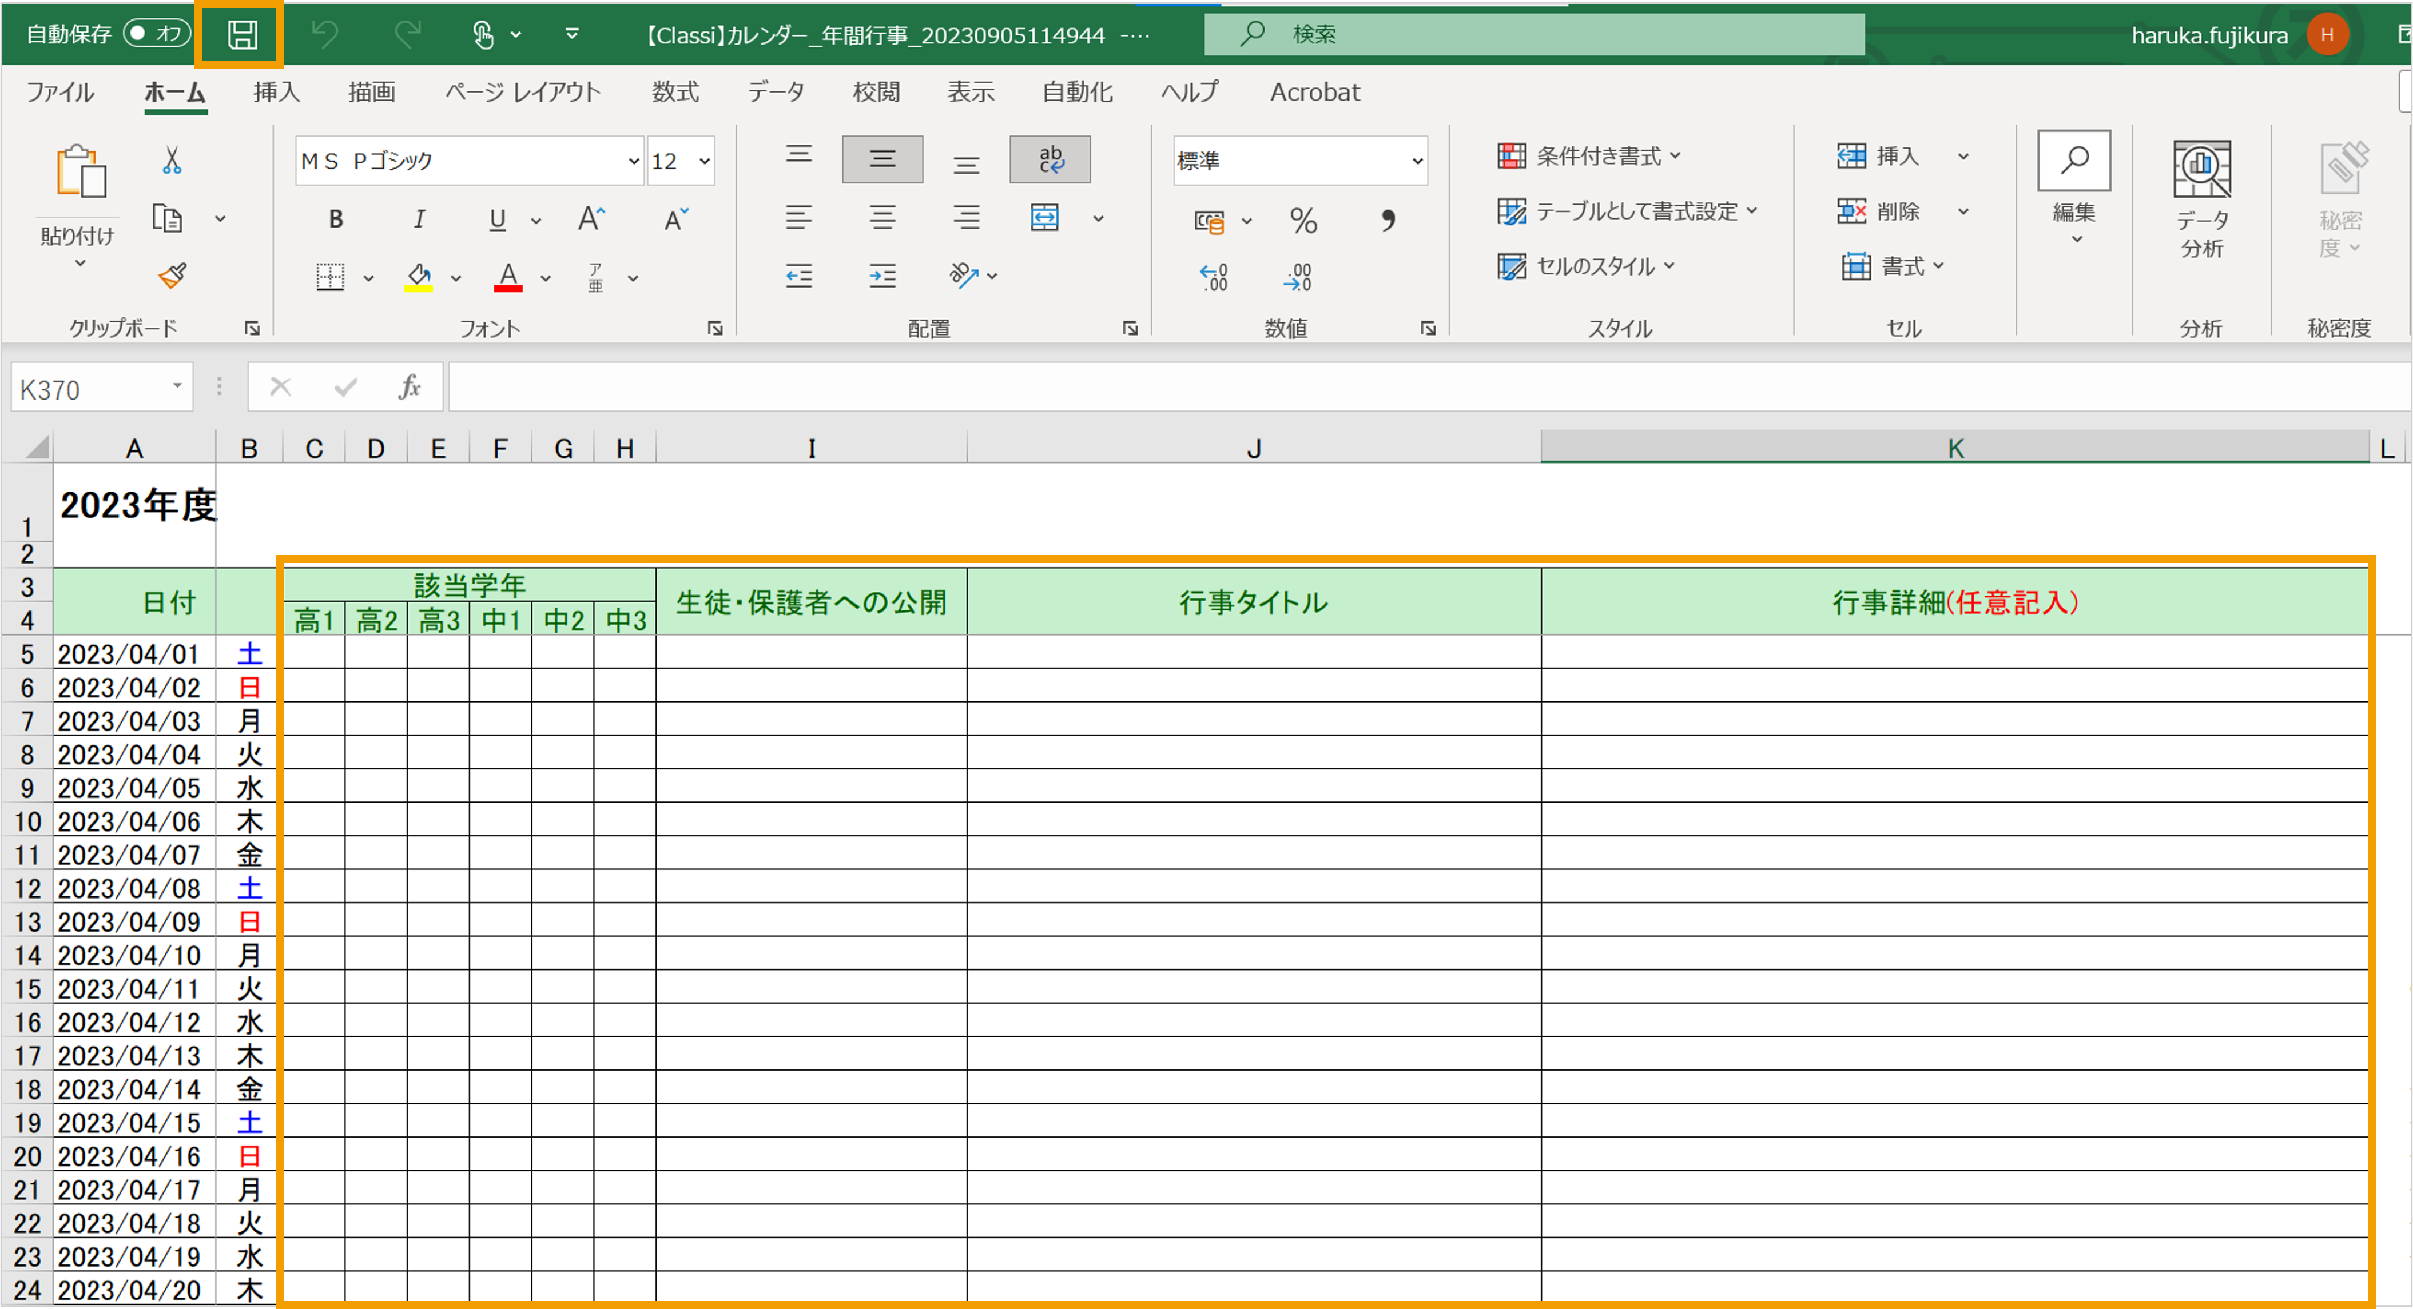The image size is (2413, 1309).
Task: Select the Format Painter brush
Action: (x=172, y=276)
